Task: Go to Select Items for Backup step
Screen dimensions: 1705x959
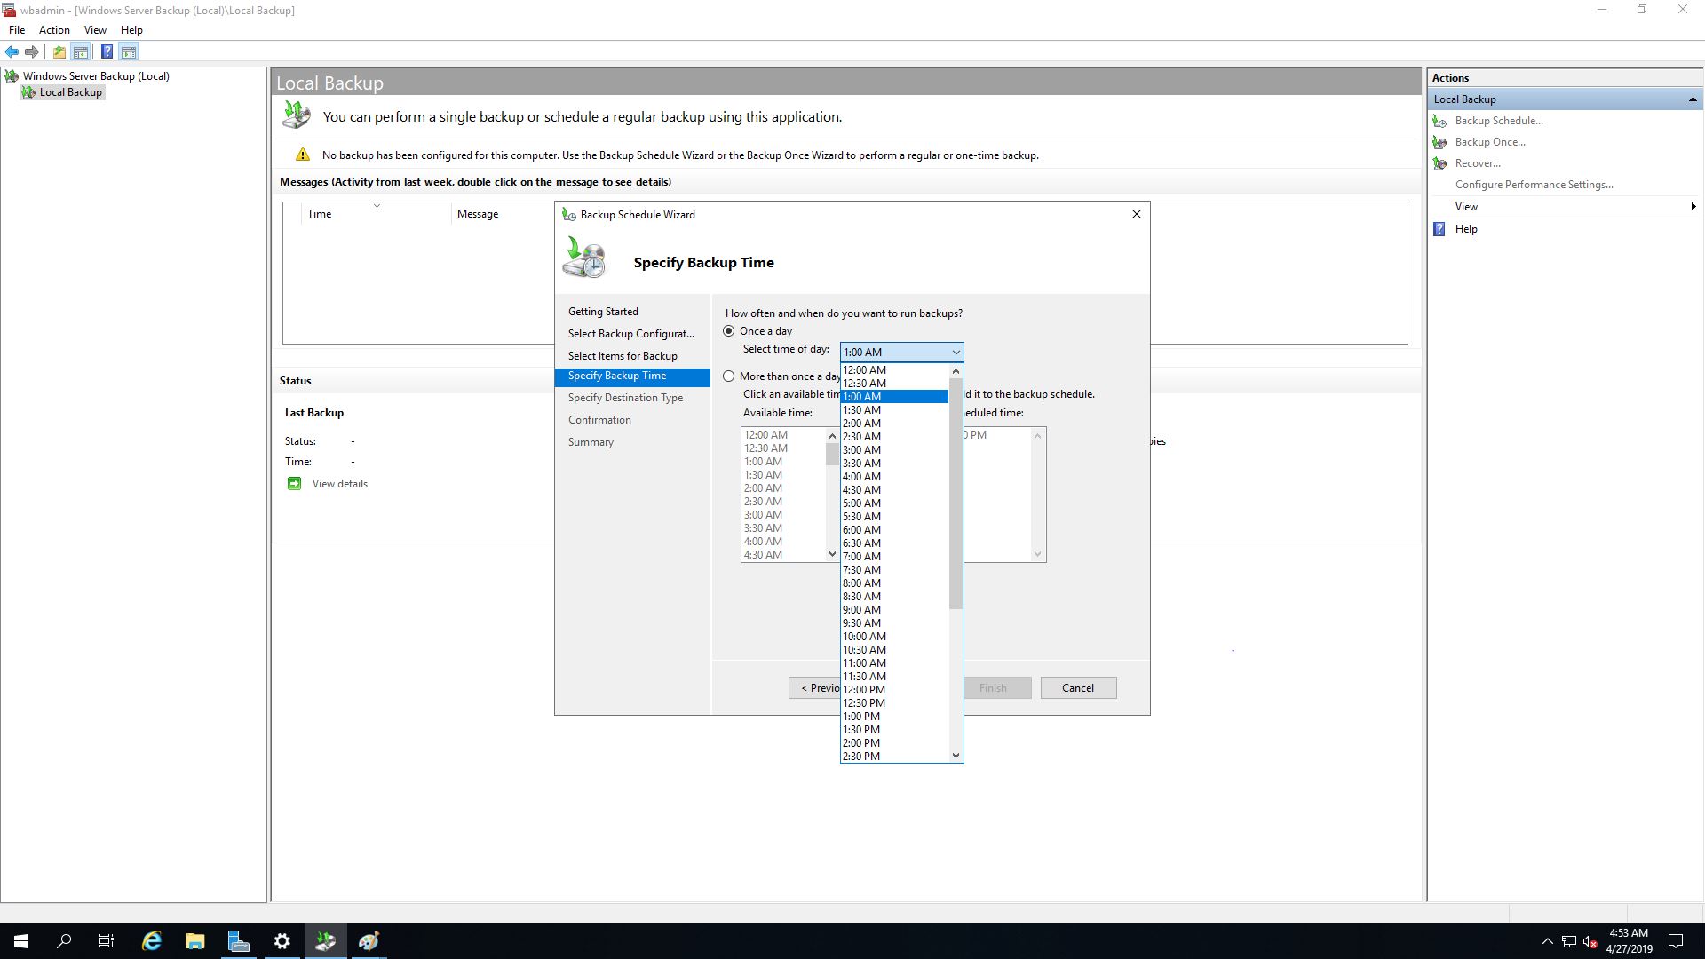Action: (623, 356)
